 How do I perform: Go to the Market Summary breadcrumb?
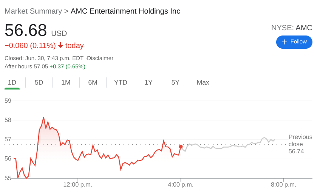(33, 11)
